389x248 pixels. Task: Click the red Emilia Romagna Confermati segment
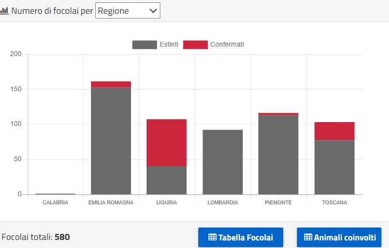point(111,85)
